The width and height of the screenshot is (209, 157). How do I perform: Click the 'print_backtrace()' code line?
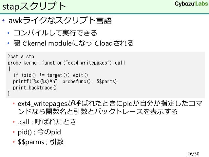coord(35,88)
